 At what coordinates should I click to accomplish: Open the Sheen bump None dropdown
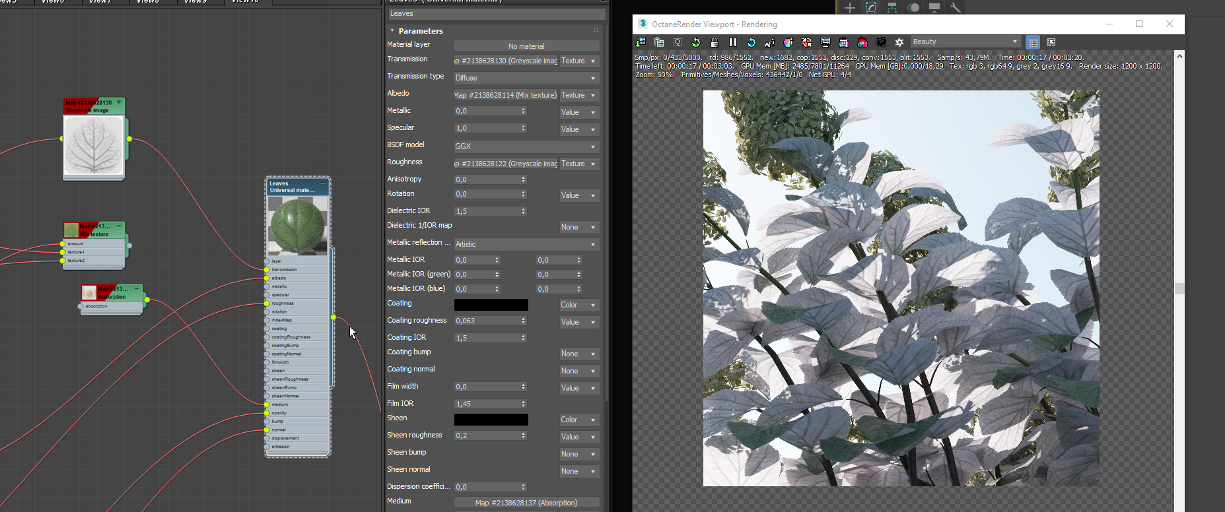[579, 454]
